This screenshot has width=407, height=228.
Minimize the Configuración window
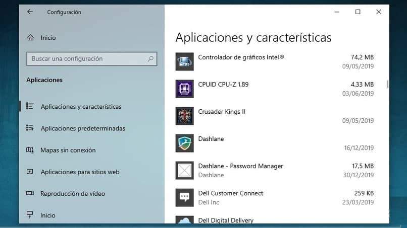[x=337, y=12]
